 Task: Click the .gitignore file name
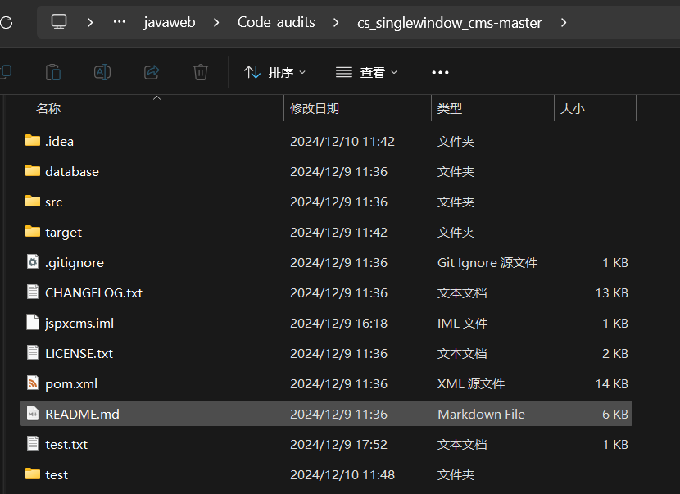coord(75,263)
